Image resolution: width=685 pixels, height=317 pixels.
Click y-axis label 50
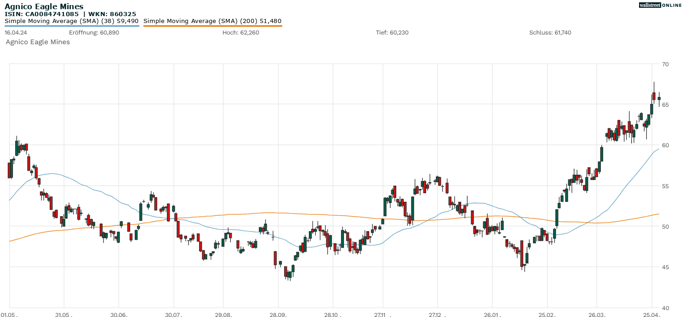[666, 226]
